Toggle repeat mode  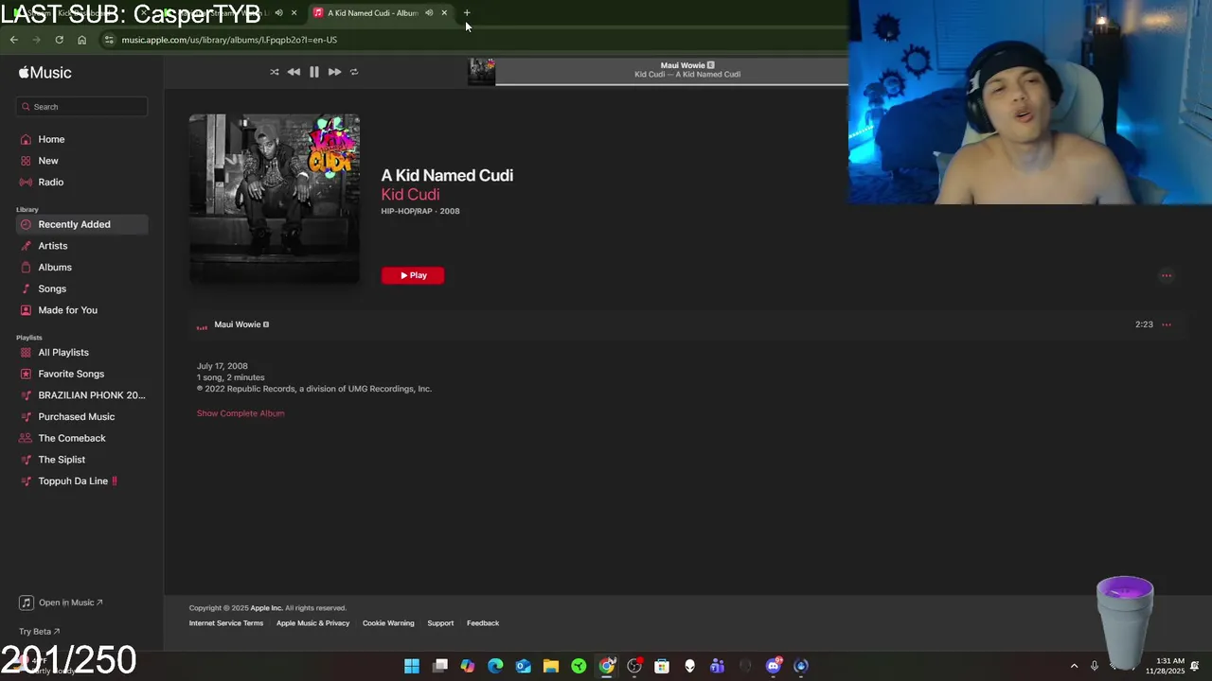click(x=354, y=72)
